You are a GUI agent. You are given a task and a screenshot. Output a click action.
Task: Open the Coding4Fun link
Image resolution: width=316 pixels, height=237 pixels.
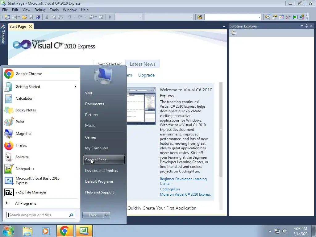170,189
